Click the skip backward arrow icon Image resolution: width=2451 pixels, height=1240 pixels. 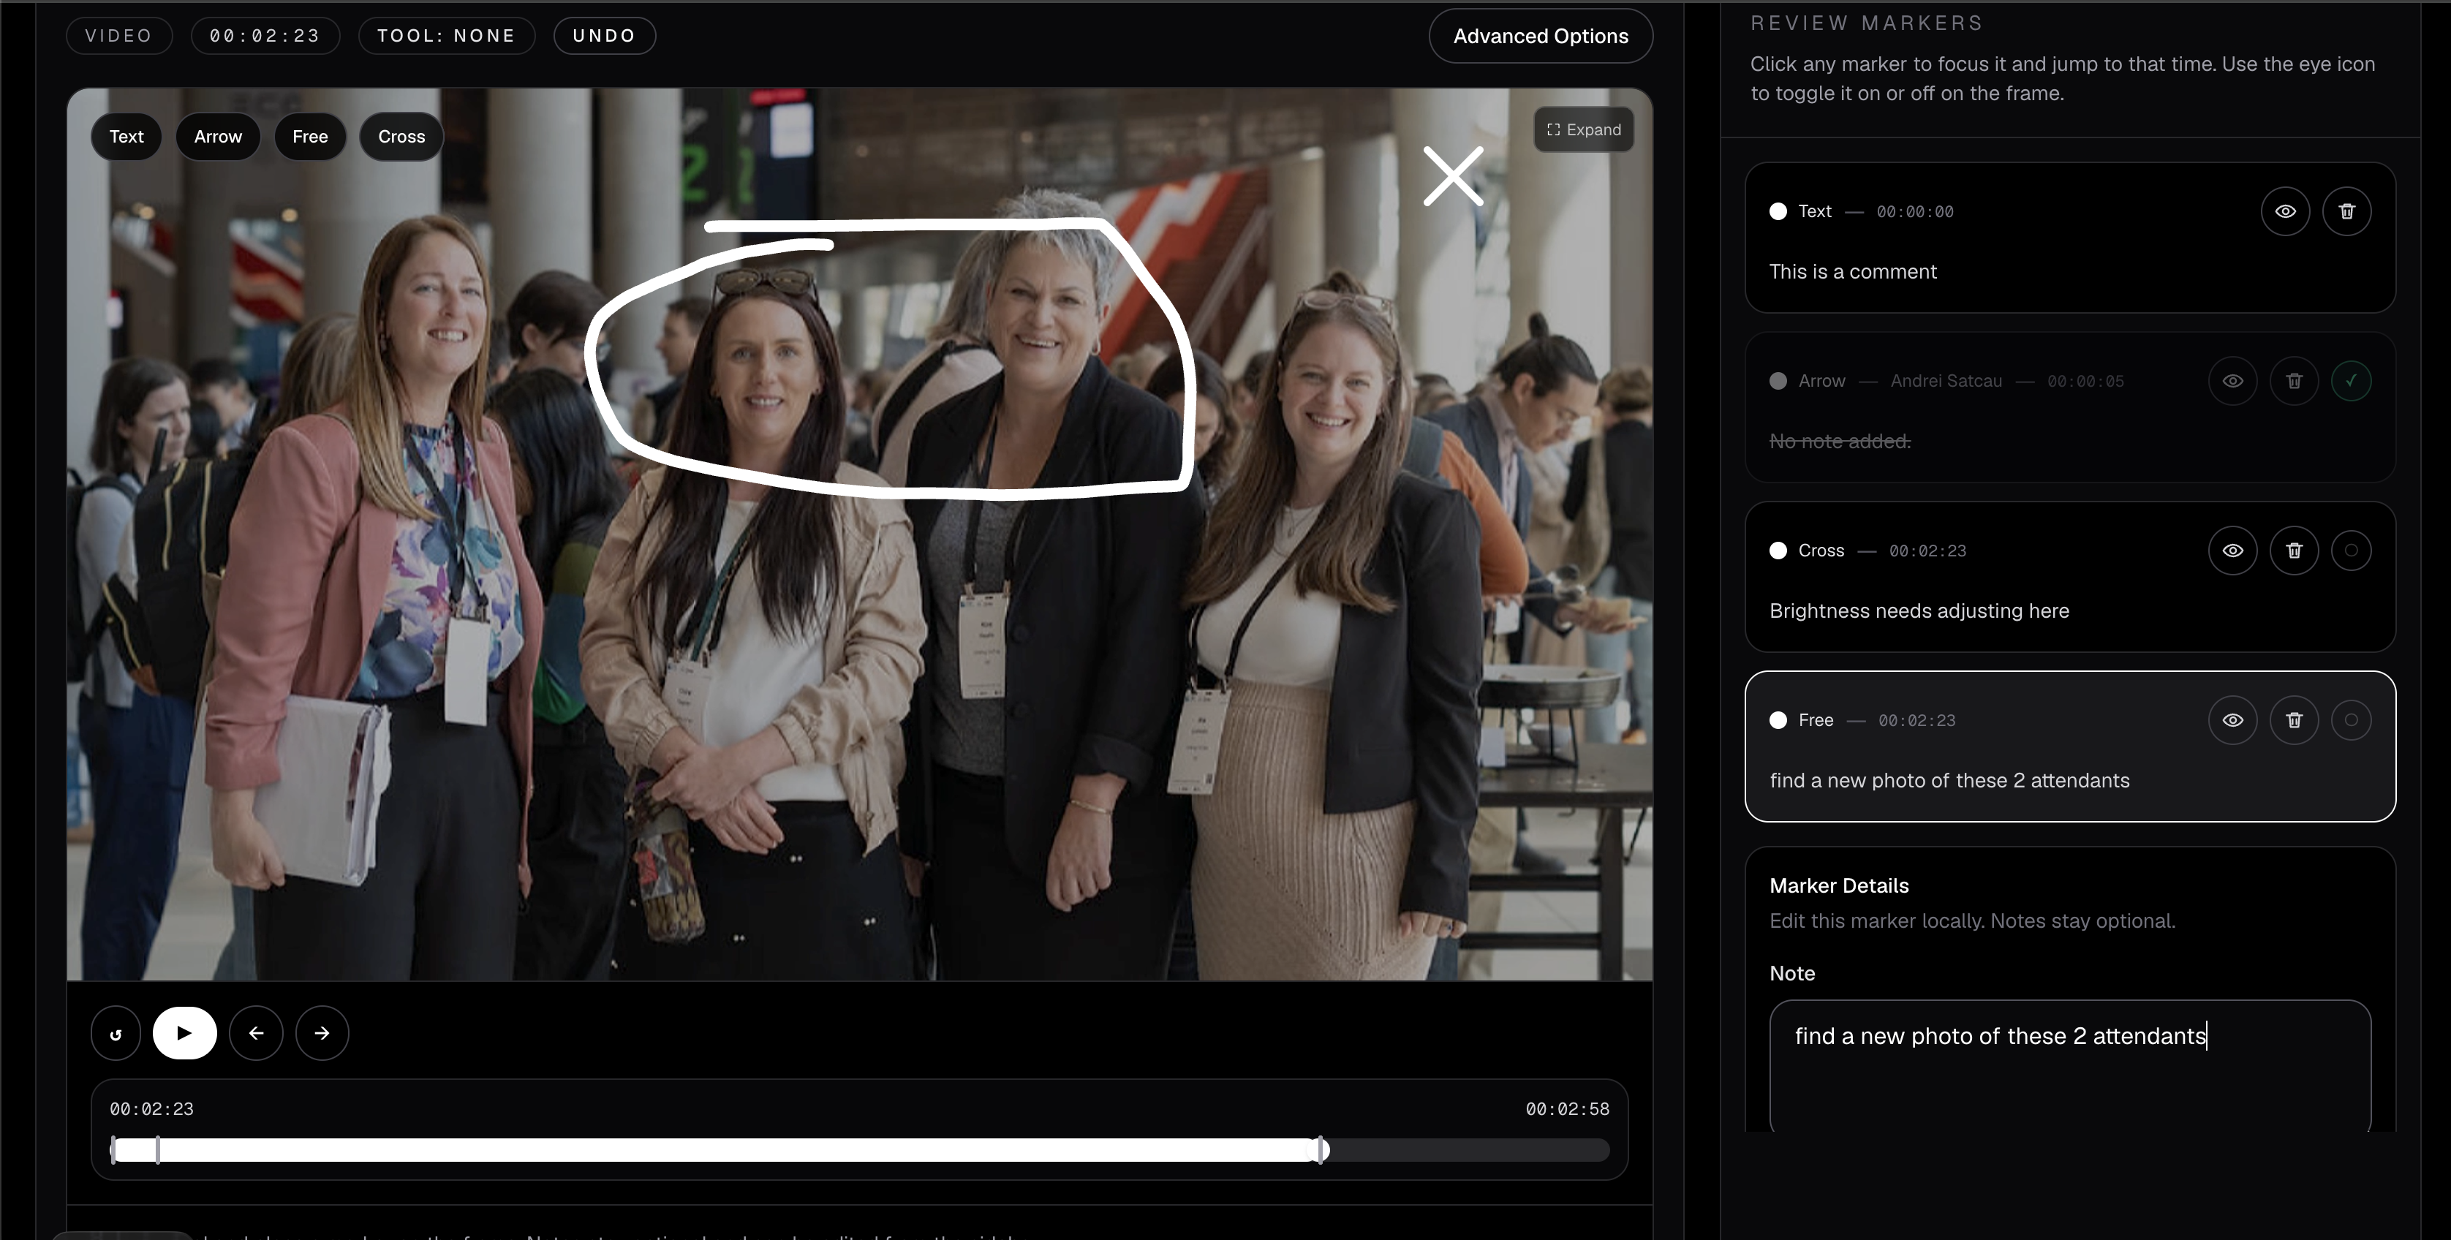(256, 1032)
